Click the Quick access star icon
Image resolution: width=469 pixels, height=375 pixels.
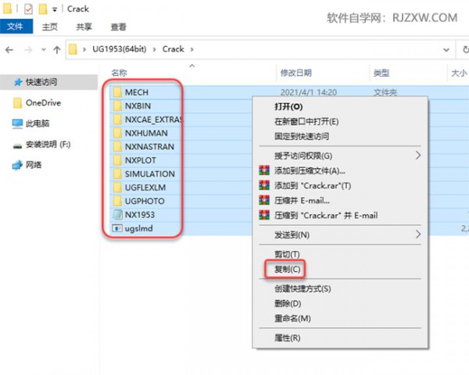(18, 82)
